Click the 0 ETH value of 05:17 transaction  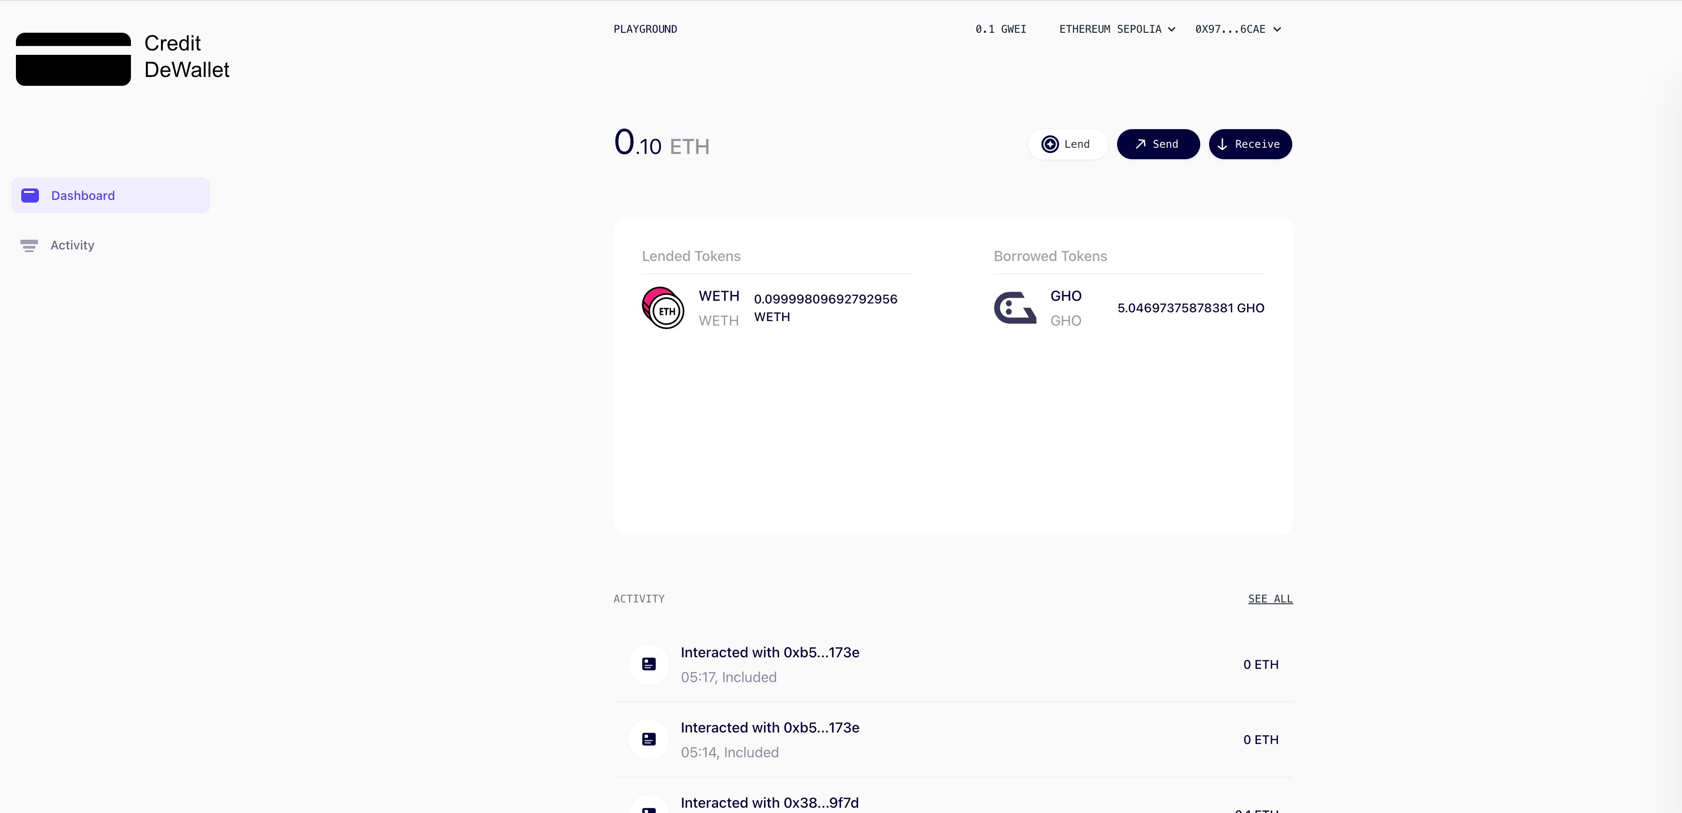(x=1260, y=664)
